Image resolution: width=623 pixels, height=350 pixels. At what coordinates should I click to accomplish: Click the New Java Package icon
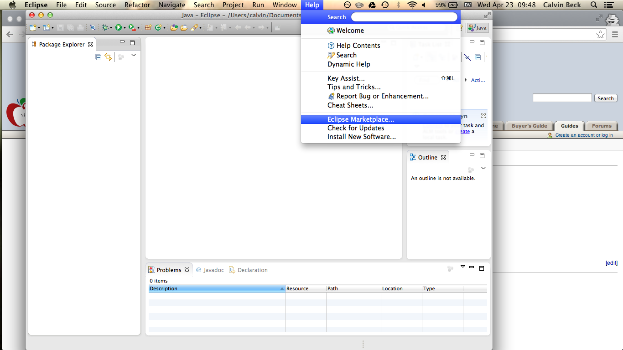(x=148, y=28)
